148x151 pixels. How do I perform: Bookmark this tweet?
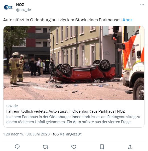pyautogui.click(x=102, y=147)
